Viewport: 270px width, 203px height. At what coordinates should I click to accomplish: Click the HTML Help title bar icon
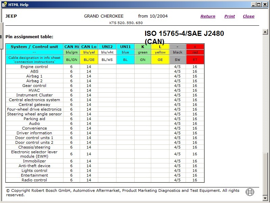[x=4, y=4]
